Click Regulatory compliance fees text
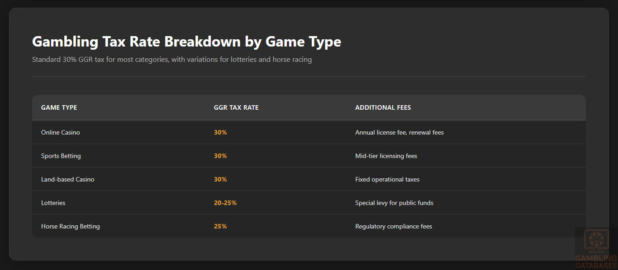 (x=394, y=226)
